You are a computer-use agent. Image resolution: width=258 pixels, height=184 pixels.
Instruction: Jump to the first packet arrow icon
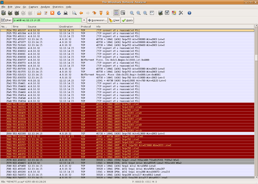[101, 13]
